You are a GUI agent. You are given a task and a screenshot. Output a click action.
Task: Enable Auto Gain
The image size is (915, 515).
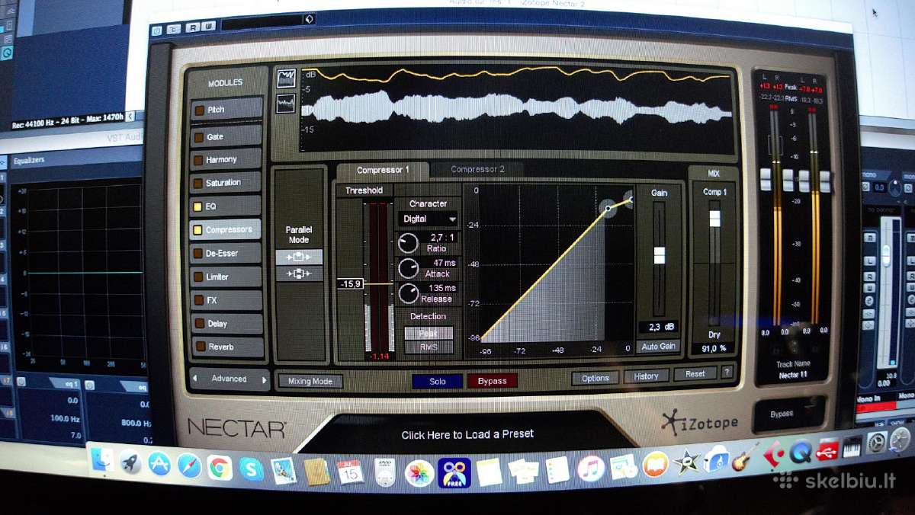[658, 346]
